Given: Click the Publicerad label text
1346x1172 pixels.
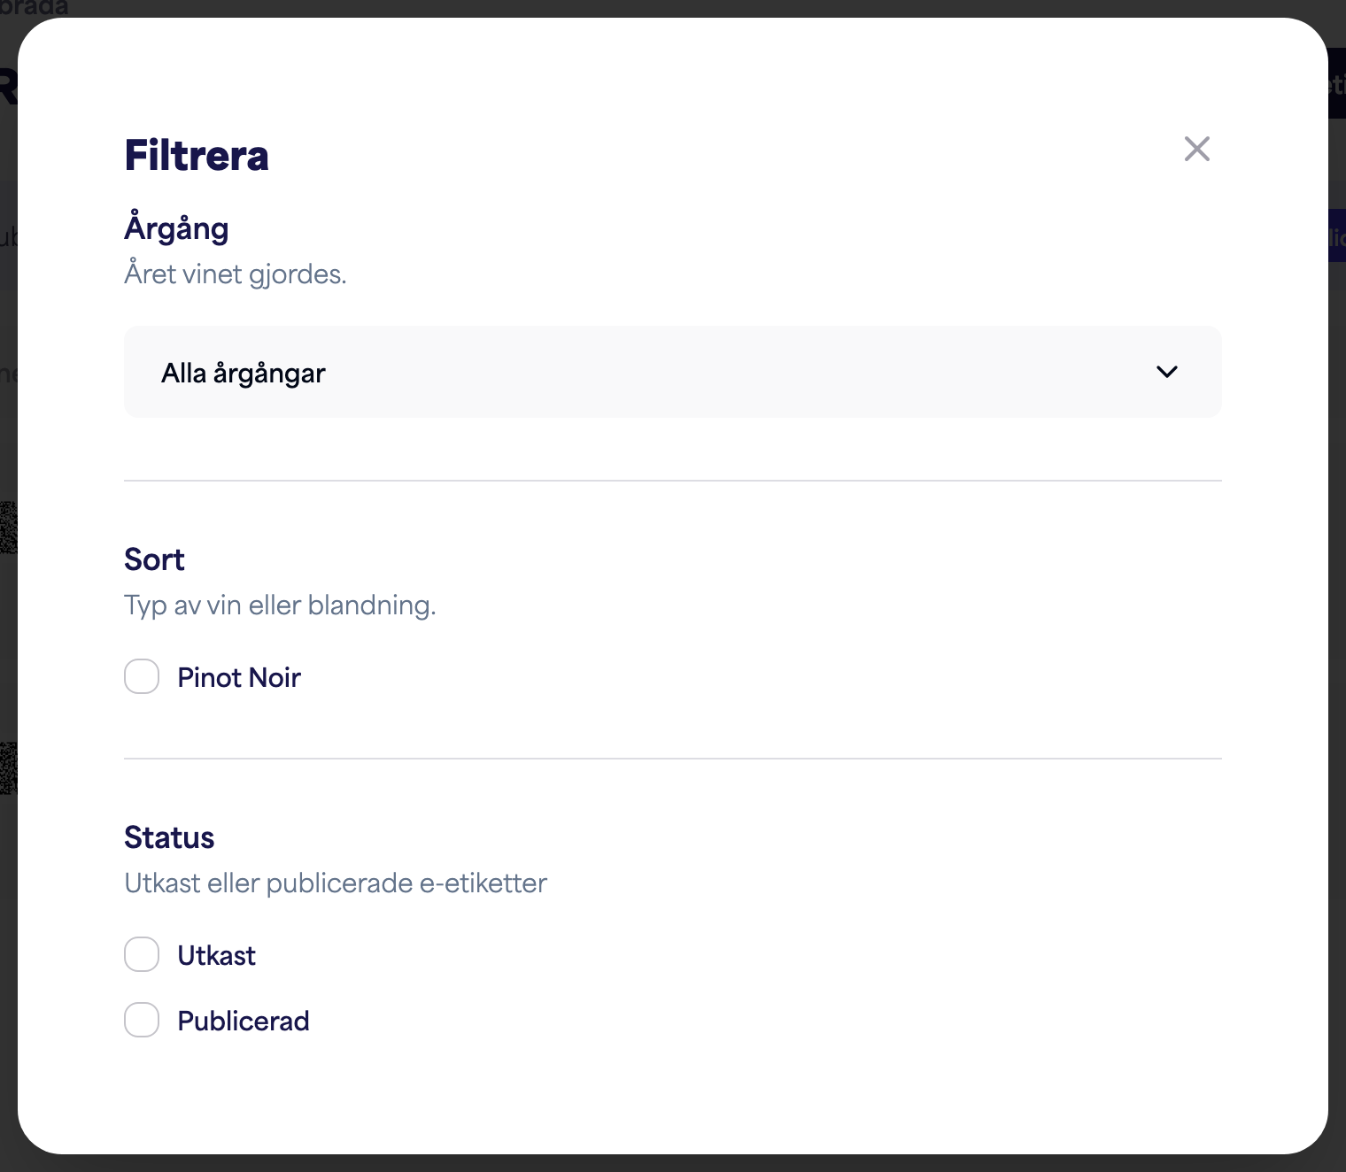Looking at the screenshot, I should 244,1021.
